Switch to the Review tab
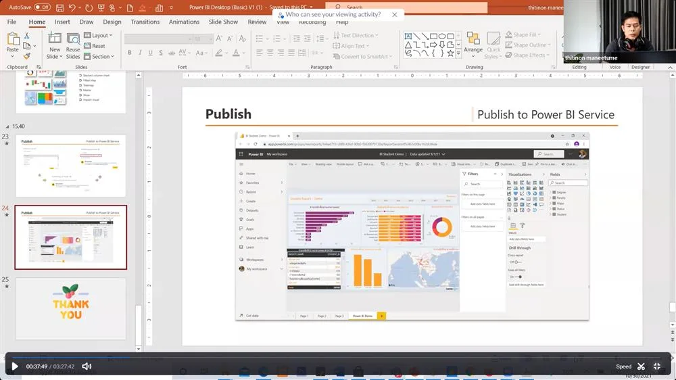Image resolution: width=676 pixels, height=380 pixels. pyautogui.click(x=257, y=22)
